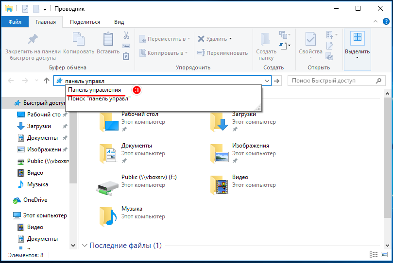Open the Файл menu tab

15,22
